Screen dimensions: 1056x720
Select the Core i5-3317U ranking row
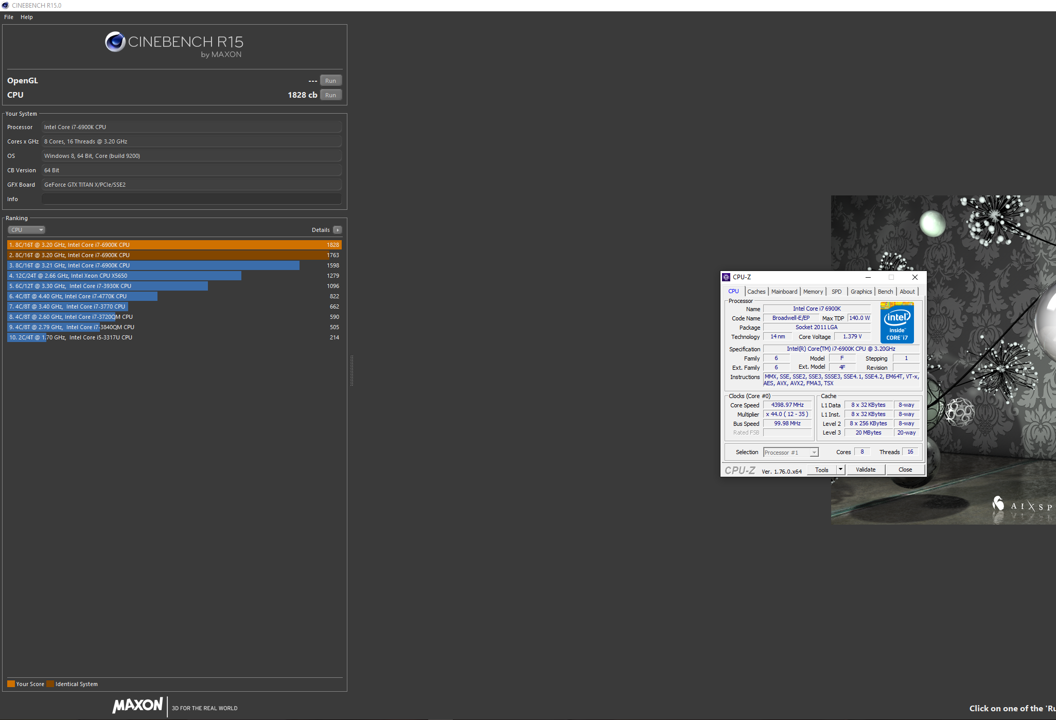[x=174, y=337]
